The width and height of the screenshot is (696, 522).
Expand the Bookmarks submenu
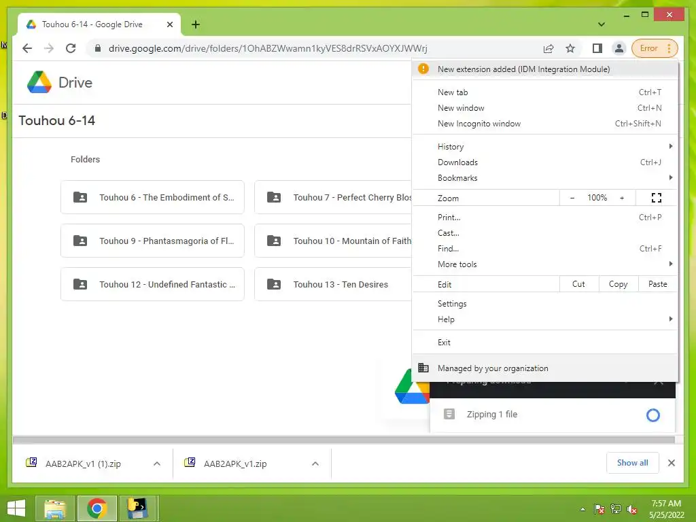(x=545, y=178)
